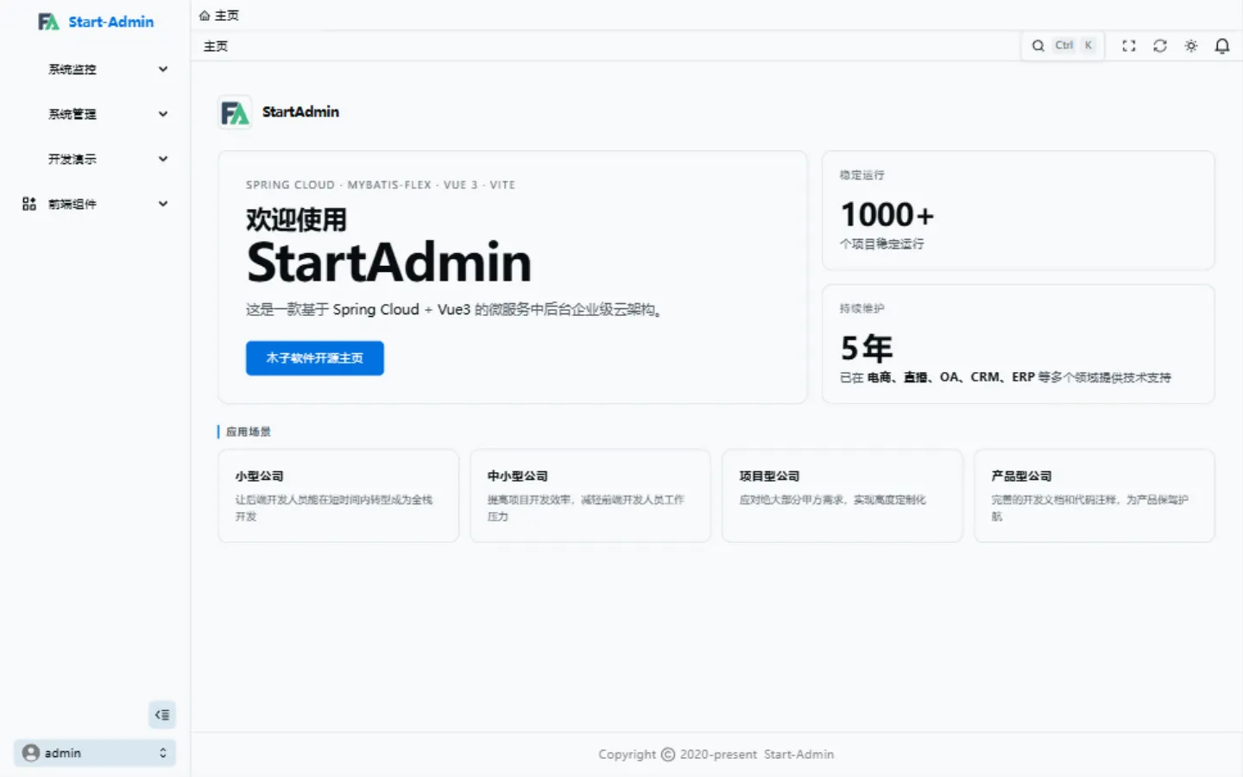Viewport: 1243px width, 777px height.
Task: Click the StartAdmin FA logo on the page
Action: 235,112
